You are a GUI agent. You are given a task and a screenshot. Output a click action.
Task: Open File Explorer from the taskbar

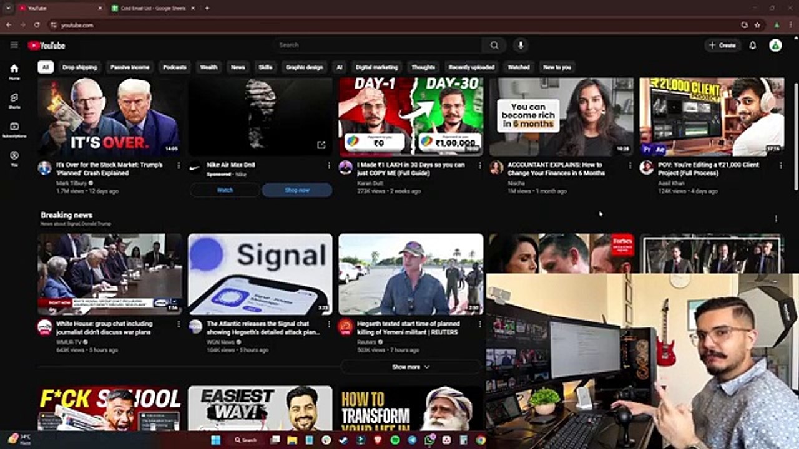point(292,440)
